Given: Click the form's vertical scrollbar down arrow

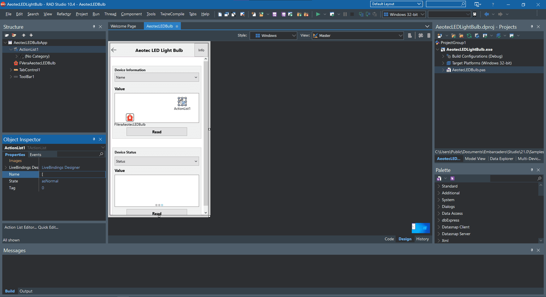Looking at the screenshot, I should (206, 213).
